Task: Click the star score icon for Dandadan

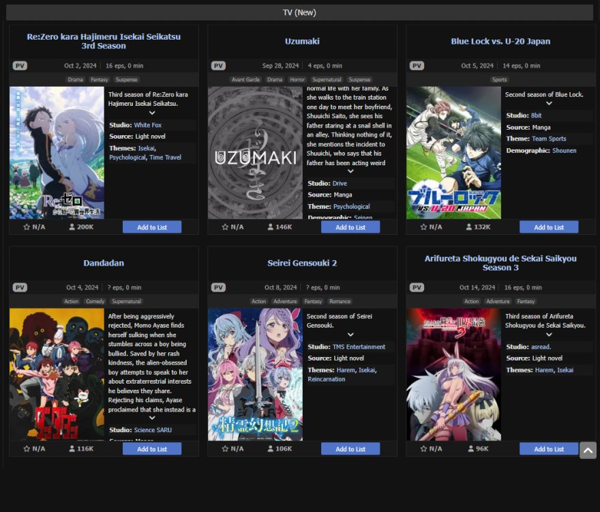Action: 27,449
